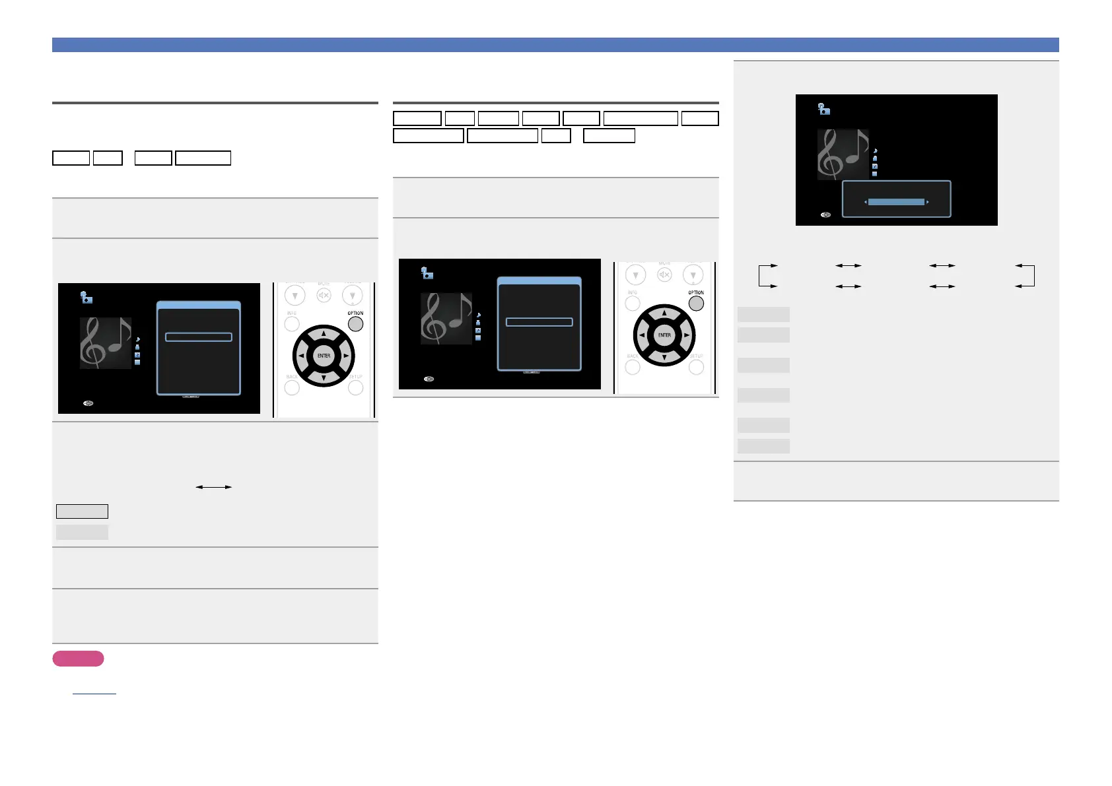
Task: Click down arrow on the middle-column remote's cursor pad
Action: pos(664,358)
